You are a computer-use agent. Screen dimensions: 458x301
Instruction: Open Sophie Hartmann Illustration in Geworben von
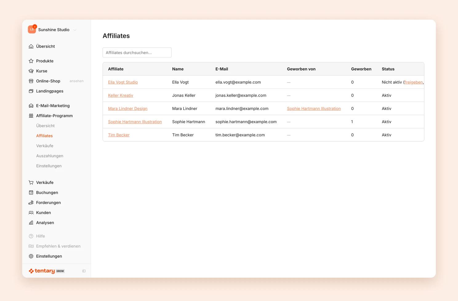pos(314,109)
